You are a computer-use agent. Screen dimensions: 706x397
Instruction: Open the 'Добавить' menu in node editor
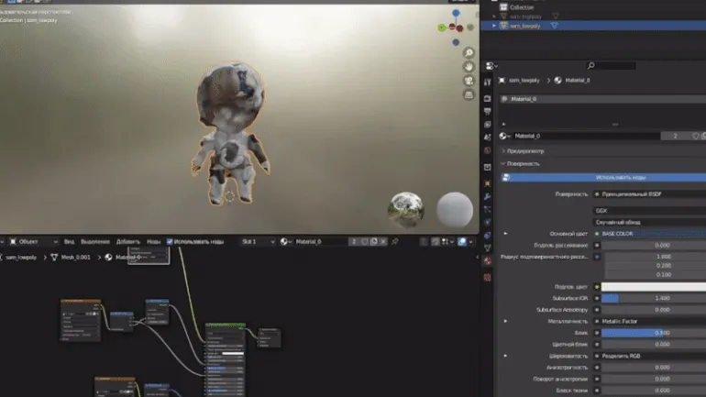click(x=128, y=241)
